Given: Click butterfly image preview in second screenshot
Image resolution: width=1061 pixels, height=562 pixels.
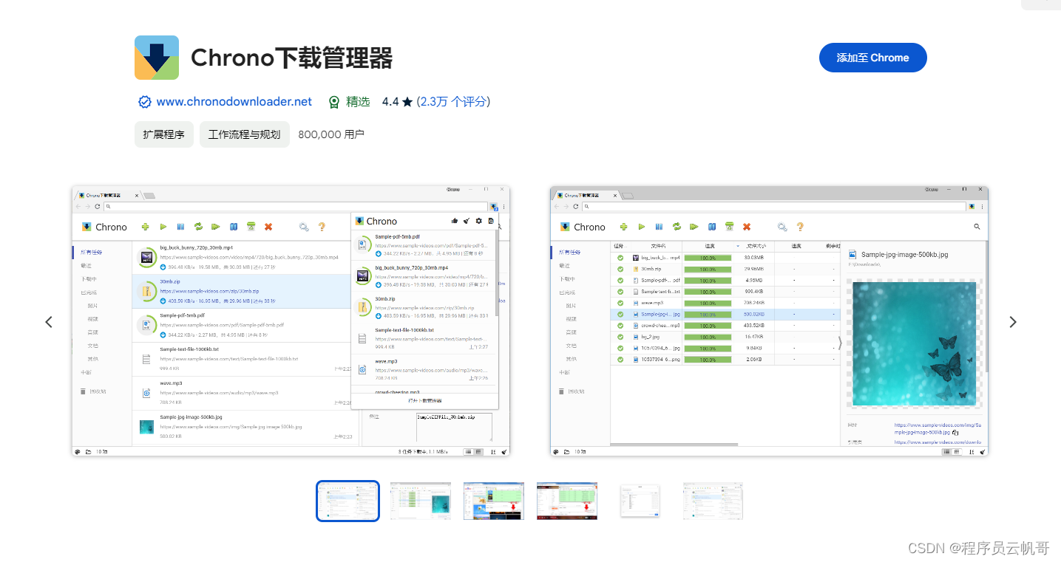Looking at the screenshot, I should click(914, 344).
